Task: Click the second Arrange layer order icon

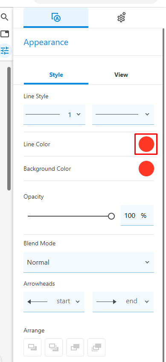Action: pos(54,347)
